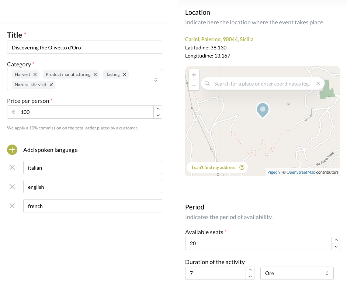Expand the Category dropdown list
The width and height of the screenshot is (347, 288).
(156, 80)
